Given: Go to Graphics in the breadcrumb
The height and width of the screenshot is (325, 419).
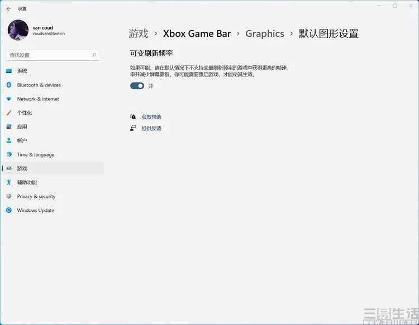Looking at the screenshot, I should 265,34.
